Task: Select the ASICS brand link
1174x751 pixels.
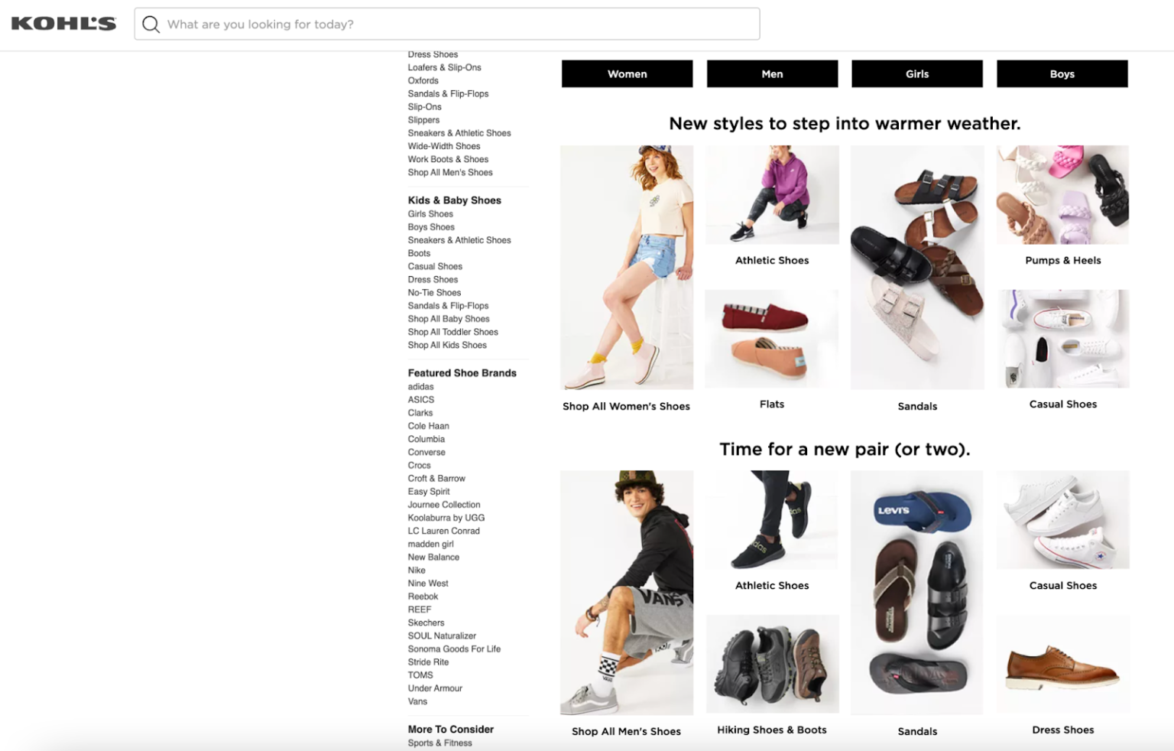Action: [420, 399]
